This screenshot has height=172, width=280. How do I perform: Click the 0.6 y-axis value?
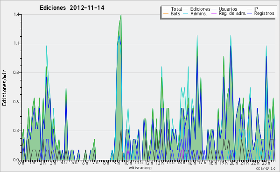[x=16, y=102]
